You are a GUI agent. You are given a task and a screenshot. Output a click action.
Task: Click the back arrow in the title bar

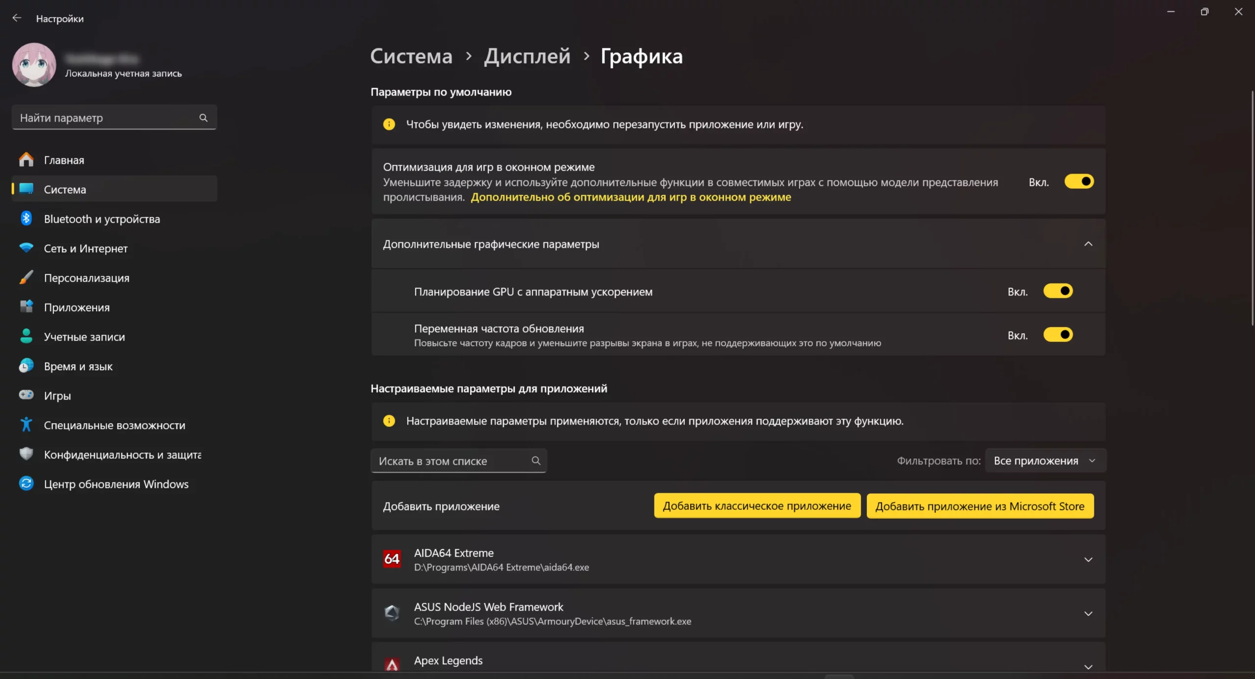17,18
